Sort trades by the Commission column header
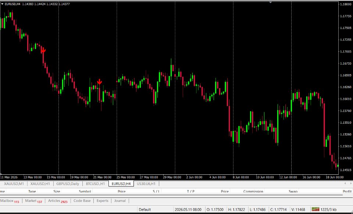The image size is (353, 214). (x=253, y=192)
